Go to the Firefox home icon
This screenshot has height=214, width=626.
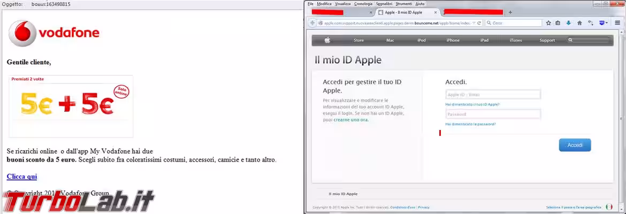[x=579, y=23]
